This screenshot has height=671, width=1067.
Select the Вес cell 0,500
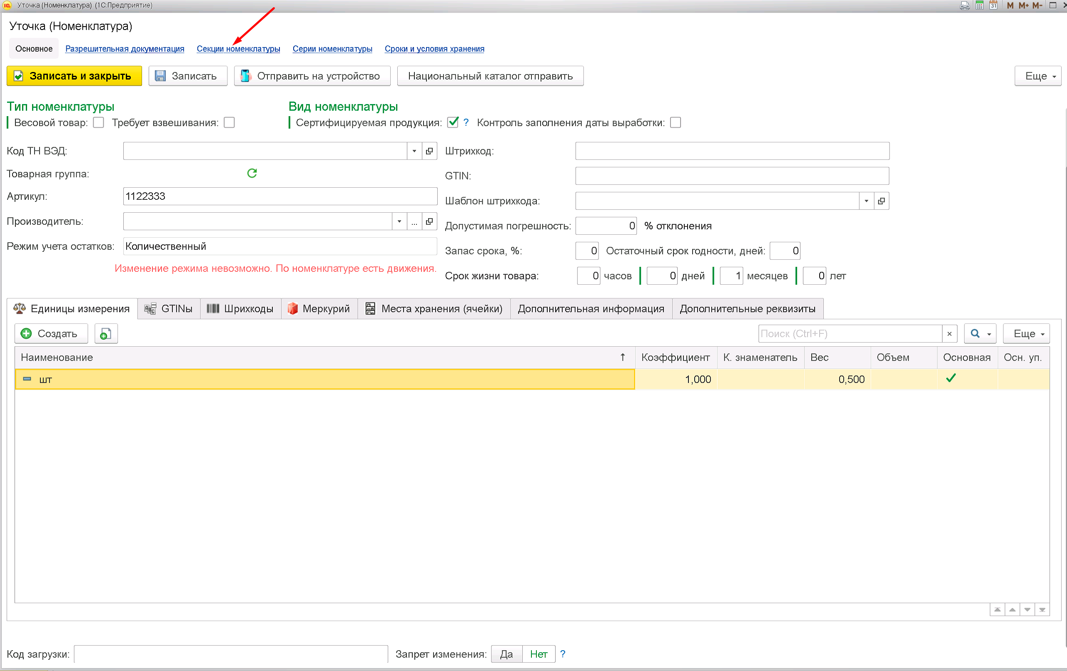(x=838, y=380)
